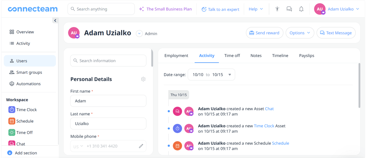Click the Automations layers icon
Image resolution: width=366 pixels, height=158 pixels.
(x=12, y=84)
